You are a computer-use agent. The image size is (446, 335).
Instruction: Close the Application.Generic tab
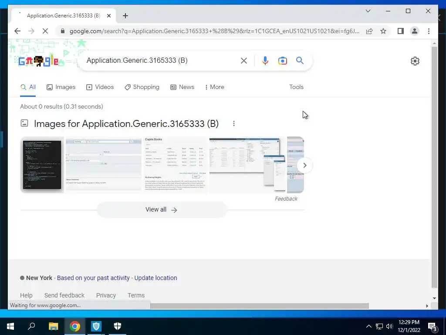(108, 16)
